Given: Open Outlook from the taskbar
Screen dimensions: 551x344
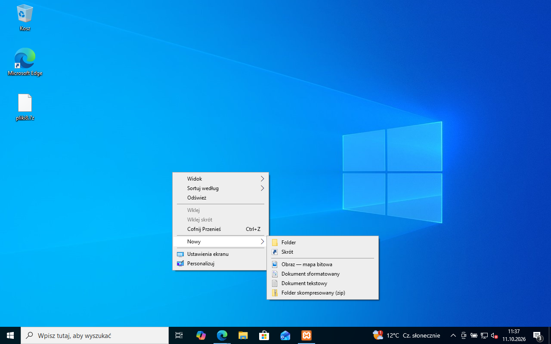Looking at the screenshot, I should pos(285,335).
